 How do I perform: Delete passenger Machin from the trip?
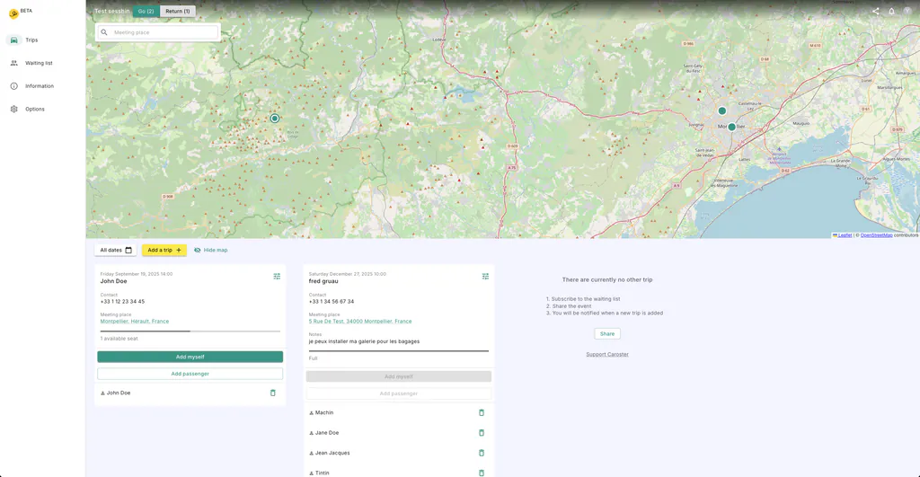481,412
